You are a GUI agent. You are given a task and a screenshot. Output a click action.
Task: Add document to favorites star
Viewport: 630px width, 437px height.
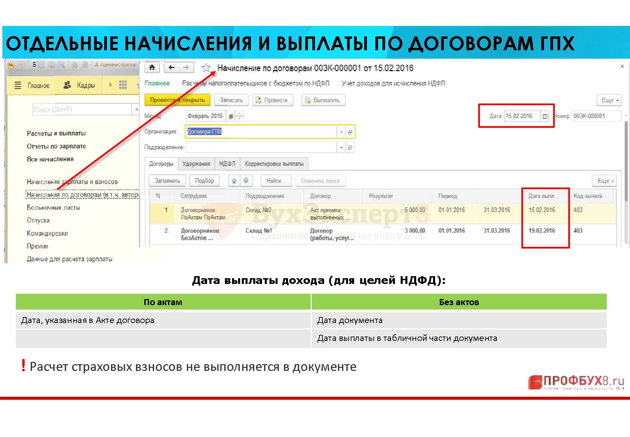point(206,68)
